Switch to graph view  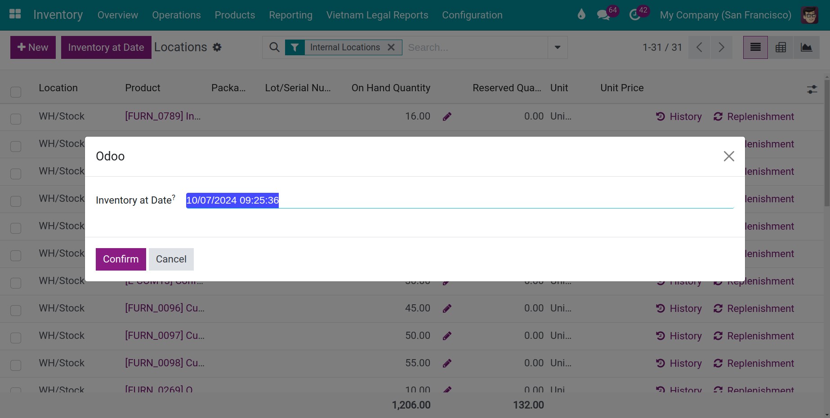tap(807, 47)
